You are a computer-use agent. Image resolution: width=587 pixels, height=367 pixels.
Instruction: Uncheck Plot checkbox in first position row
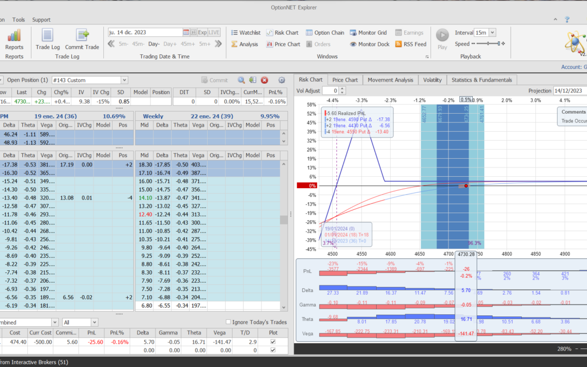(x=273, y=341)
